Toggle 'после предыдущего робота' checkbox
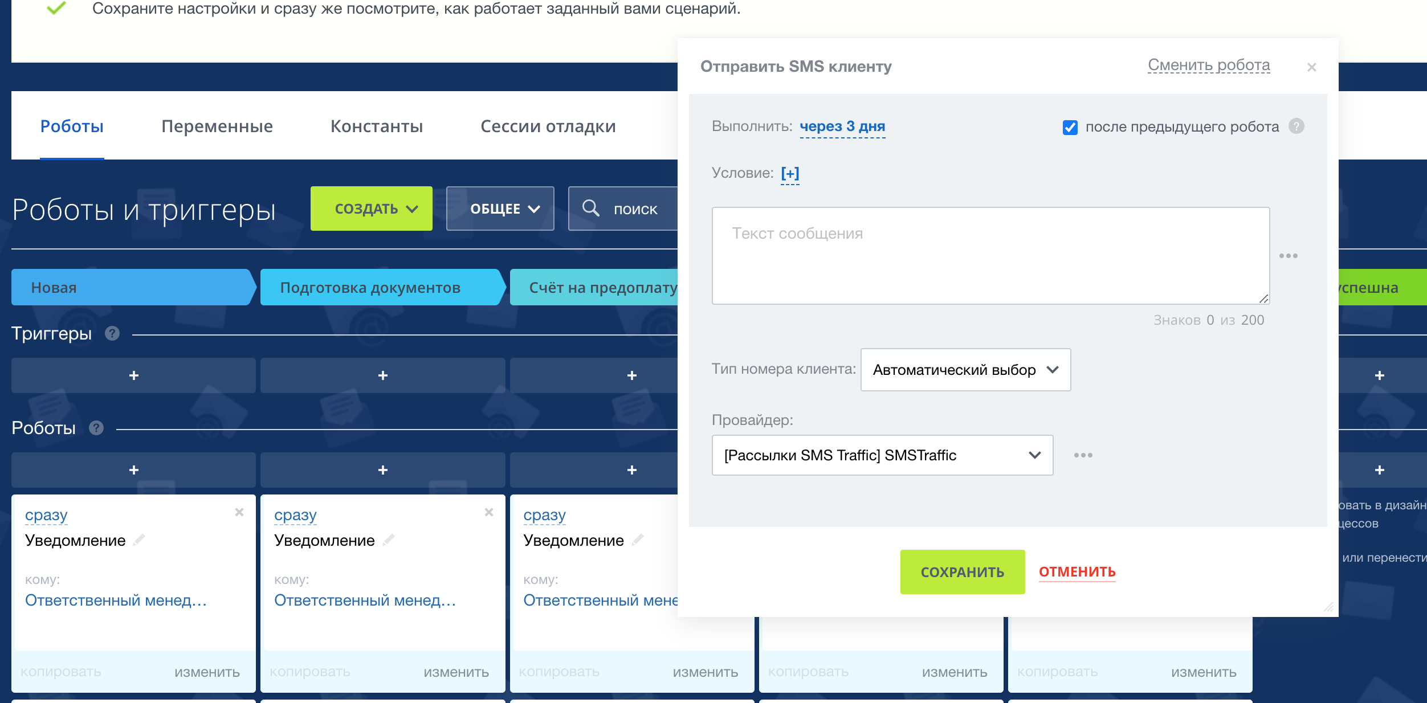The image size is (1427, 703). [x=1070, y=127]
